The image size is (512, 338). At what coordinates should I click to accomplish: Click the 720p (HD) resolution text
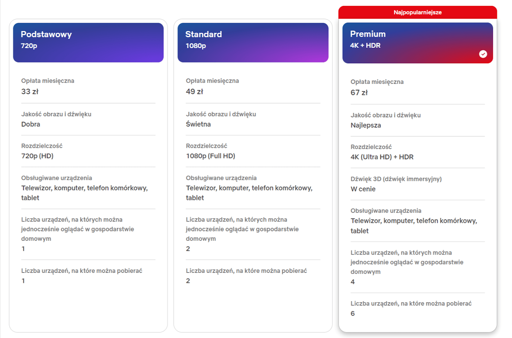click(37, 156)
